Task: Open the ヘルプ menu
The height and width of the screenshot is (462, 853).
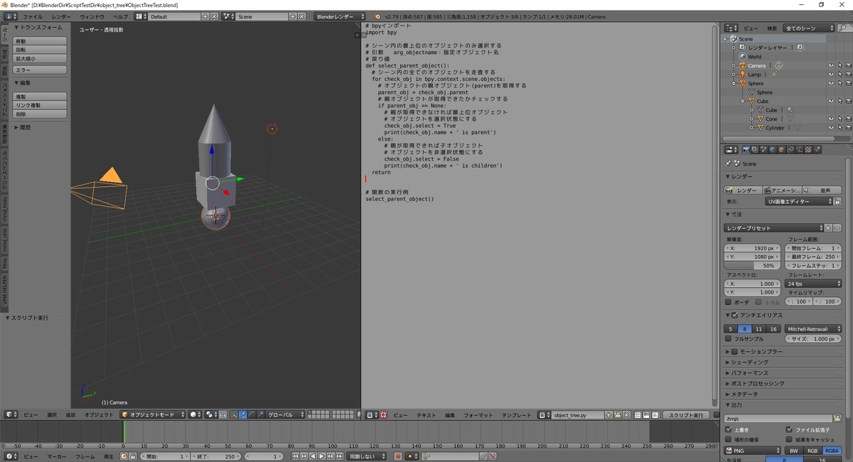Action: [121, 16]
